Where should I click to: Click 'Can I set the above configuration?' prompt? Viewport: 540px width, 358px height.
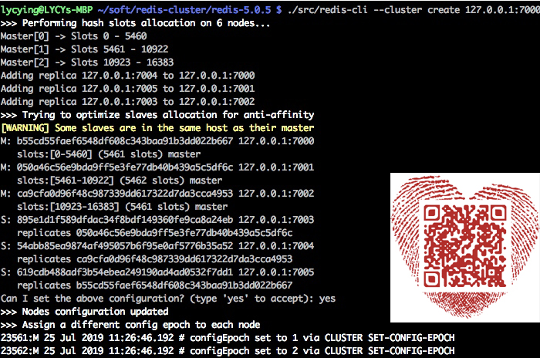click(168, 299)
